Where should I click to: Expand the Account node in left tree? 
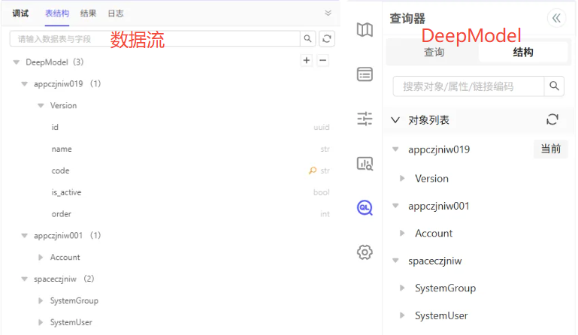[41, 257]
